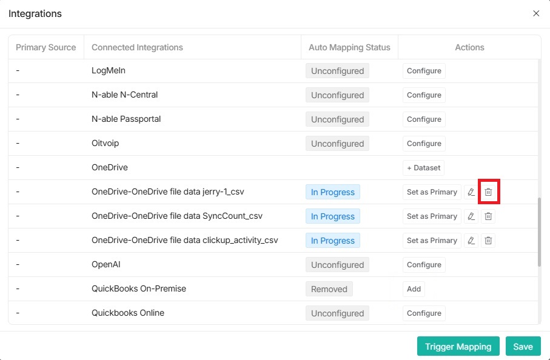Screen dimensions: 550x360
Task: Delete the OneDrive jerry-1_csv dataset
Action: 488,192
